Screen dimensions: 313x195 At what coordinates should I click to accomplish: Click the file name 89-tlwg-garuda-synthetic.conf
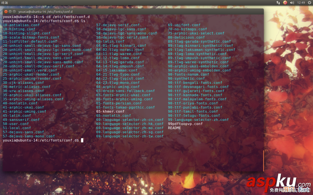click(x=199, y=42)
